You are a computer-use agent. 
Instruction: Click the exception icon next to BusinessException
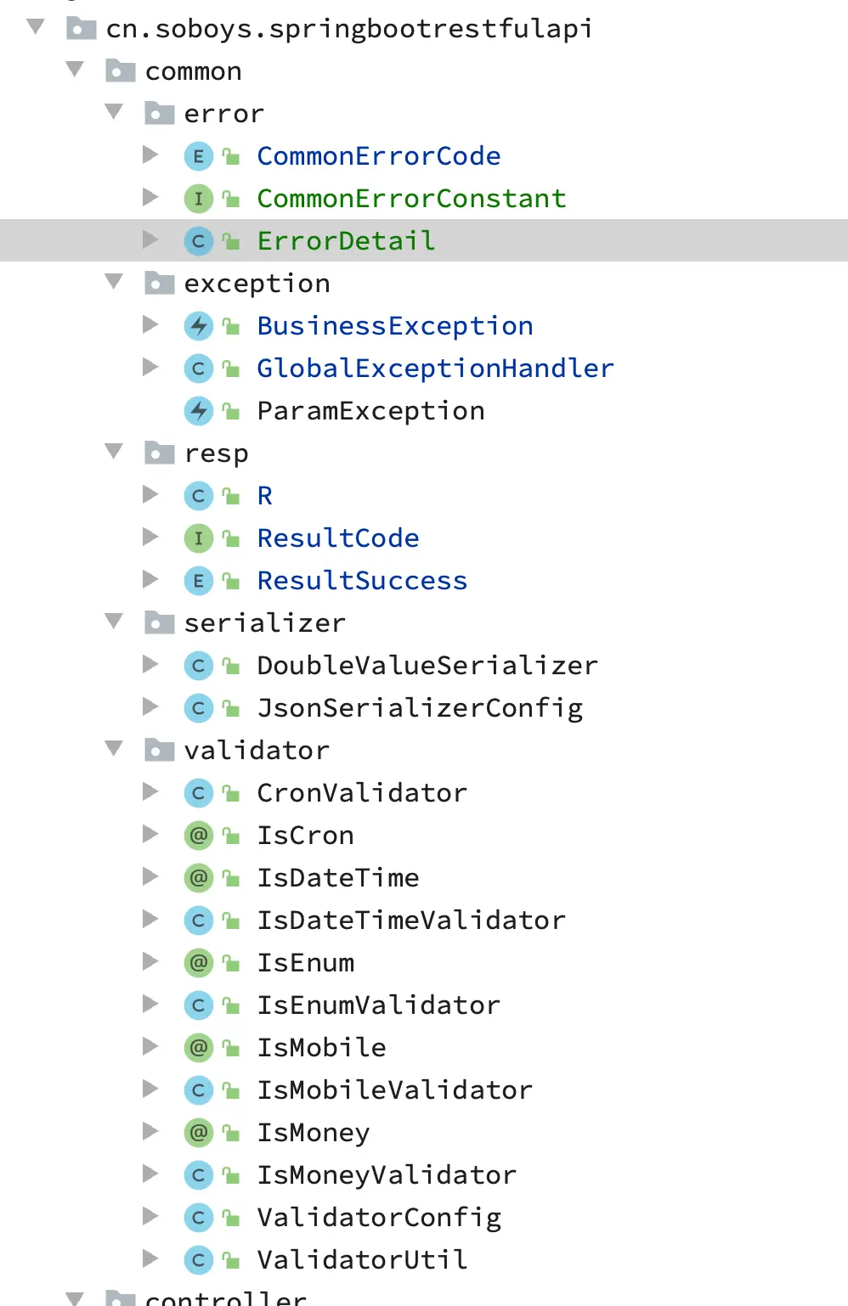click(x=198, y=326)
